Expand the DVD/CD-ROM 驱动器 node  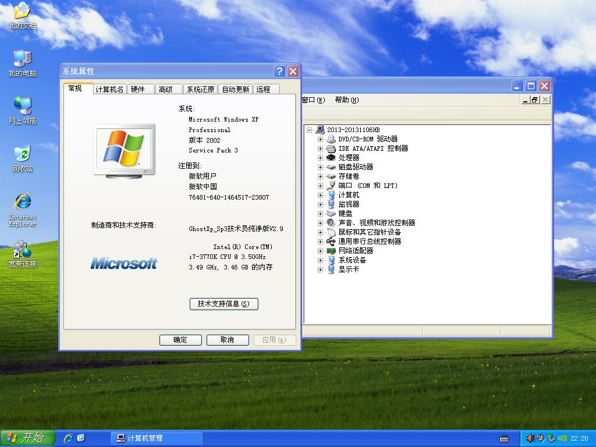tap(321, 139)
